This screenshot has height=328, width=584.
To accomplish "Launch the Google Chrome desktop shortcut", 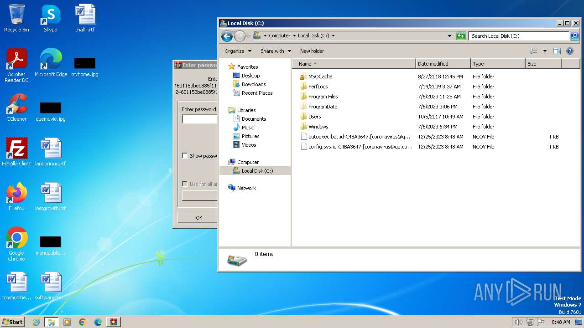I will click(16, 244).
